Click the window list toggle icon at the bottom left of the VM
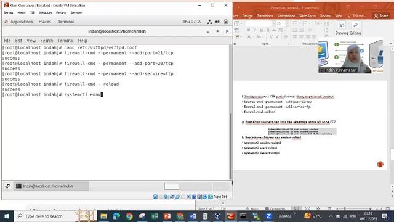Screen dimensions: 394x222 click(x=7, y=186)
